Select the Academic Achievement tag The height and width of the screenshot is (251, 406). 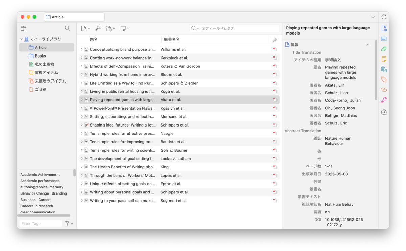(x=40, y=175)
